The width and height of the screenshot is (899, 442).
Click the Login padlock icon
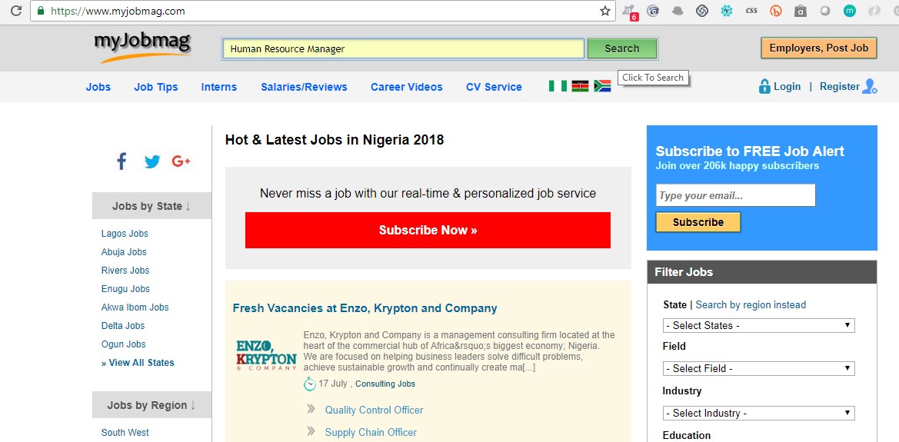pos(764,87)
